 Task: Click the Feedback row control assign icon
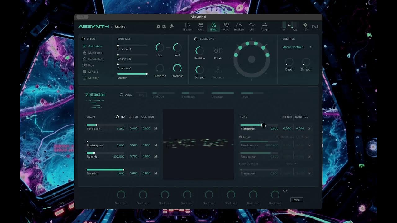(x=155, y=128)
